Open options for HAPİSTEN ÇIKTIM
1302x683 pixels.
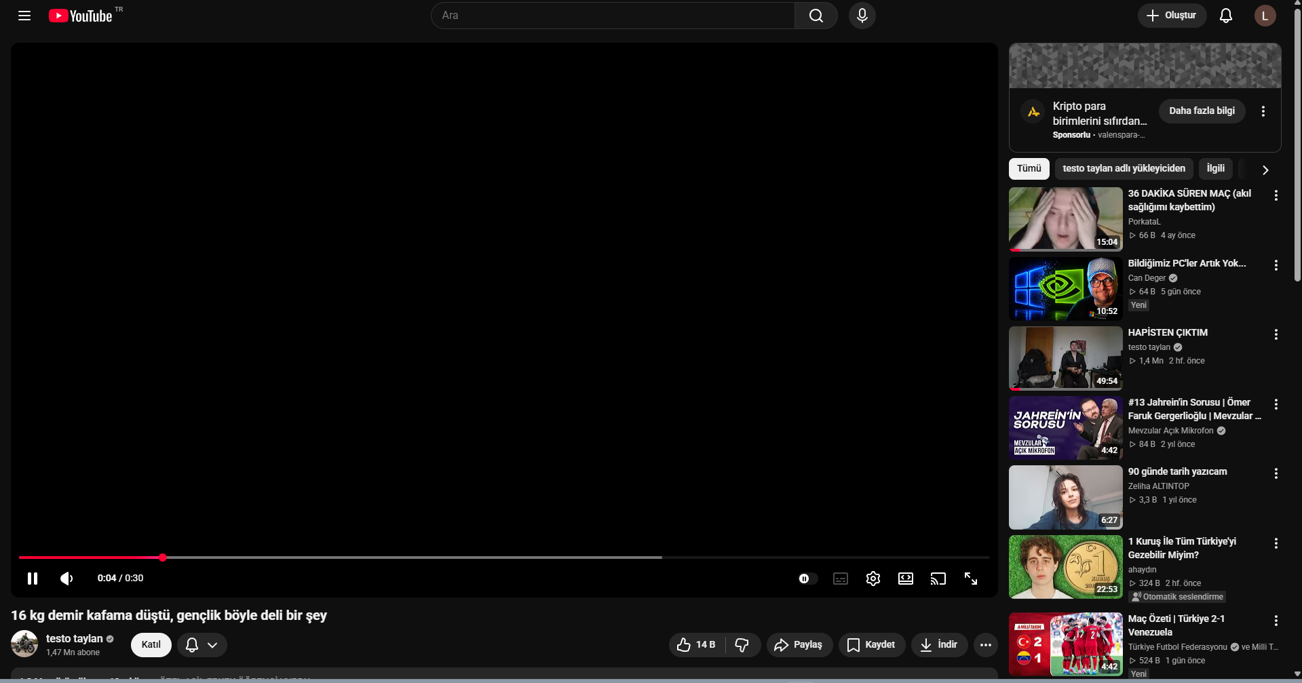[x=1276, y=334]
